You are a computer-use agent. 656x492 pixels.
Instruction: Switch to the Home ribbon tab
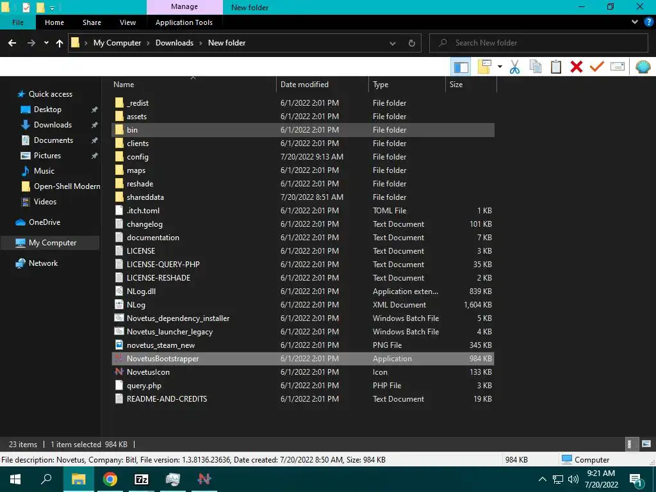[54, 22]
